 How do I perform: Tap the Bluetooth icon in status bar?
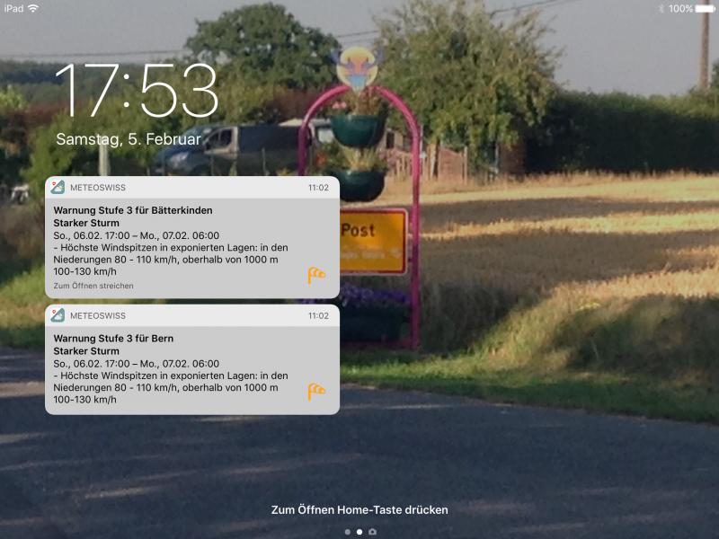pos(660,8)
